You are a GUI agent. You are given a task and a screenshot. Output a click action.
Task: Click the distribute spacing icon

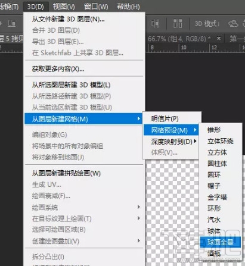pyautogui.click(x=178, y=24)
